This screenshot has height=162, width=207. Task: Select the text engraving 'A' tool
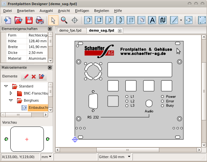pyautogui.click(x=152, y=20)
